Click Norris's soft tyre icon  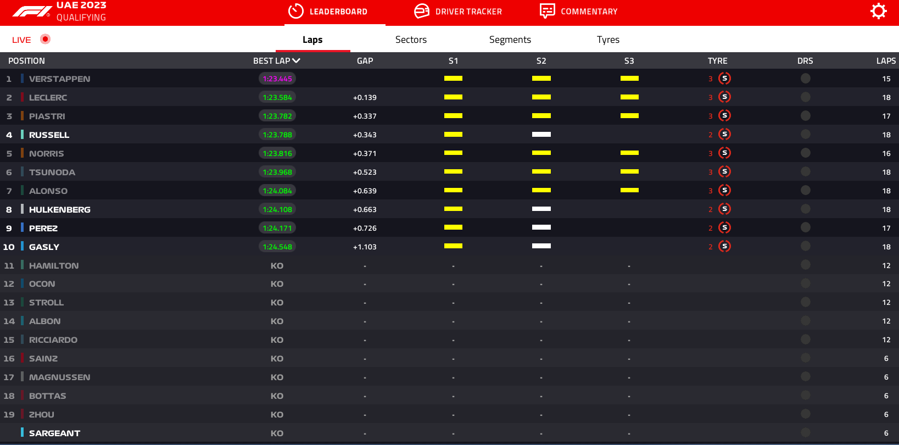[725, 153]
